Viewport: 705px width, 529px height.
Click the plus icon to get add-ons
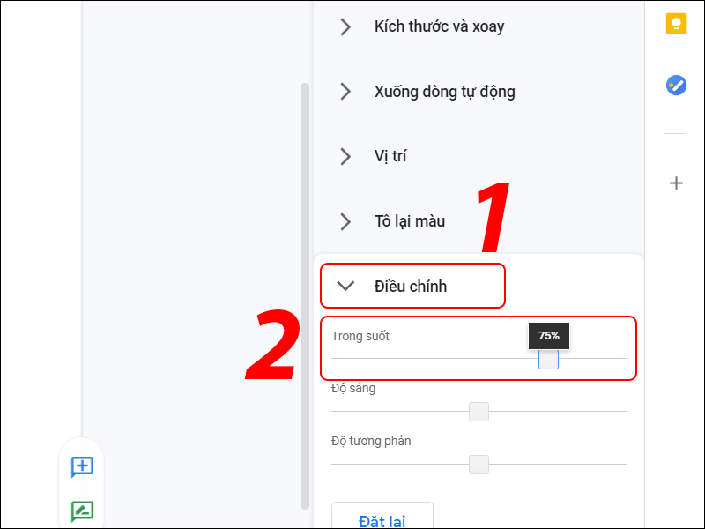pyautogui.click(x=676, y=183)
